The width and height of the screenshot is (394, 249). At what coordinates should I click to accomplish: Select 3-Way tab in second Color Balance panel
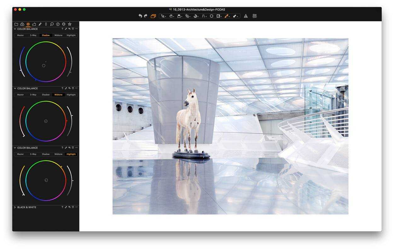33,95
